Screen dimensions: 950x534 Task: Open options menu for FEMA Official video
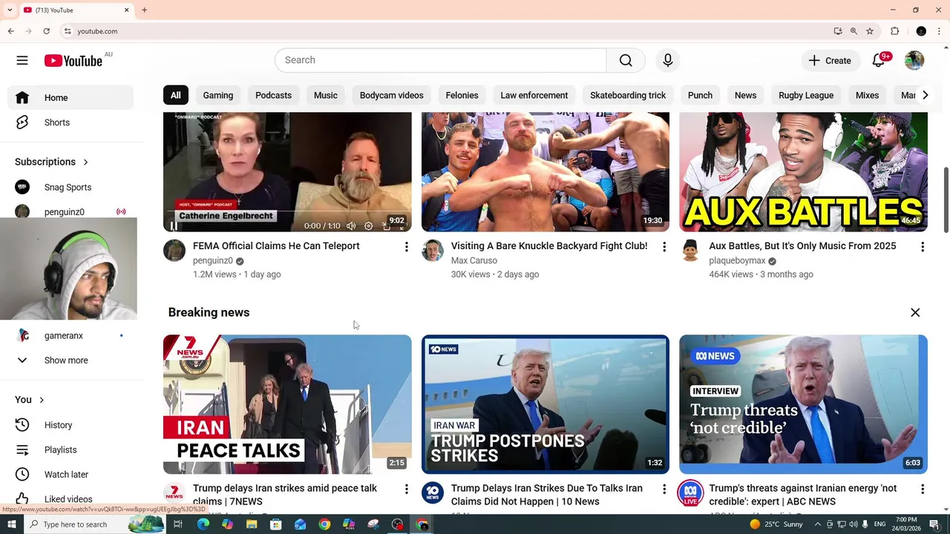coord(406,247)
